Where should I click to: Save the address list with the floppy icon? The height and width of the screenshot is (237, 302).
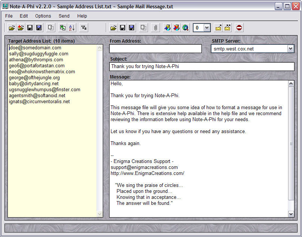tap(30, 28)
